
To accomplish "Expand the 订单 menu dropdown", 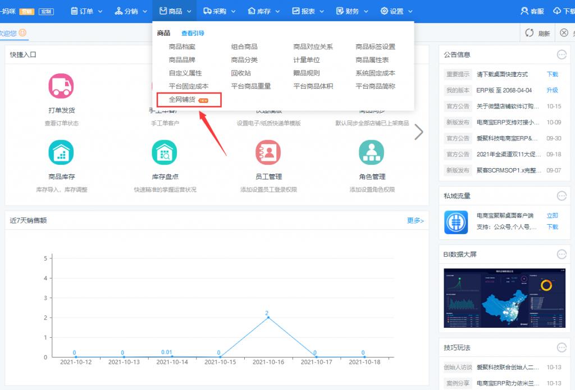I will [x=86, y=10].
